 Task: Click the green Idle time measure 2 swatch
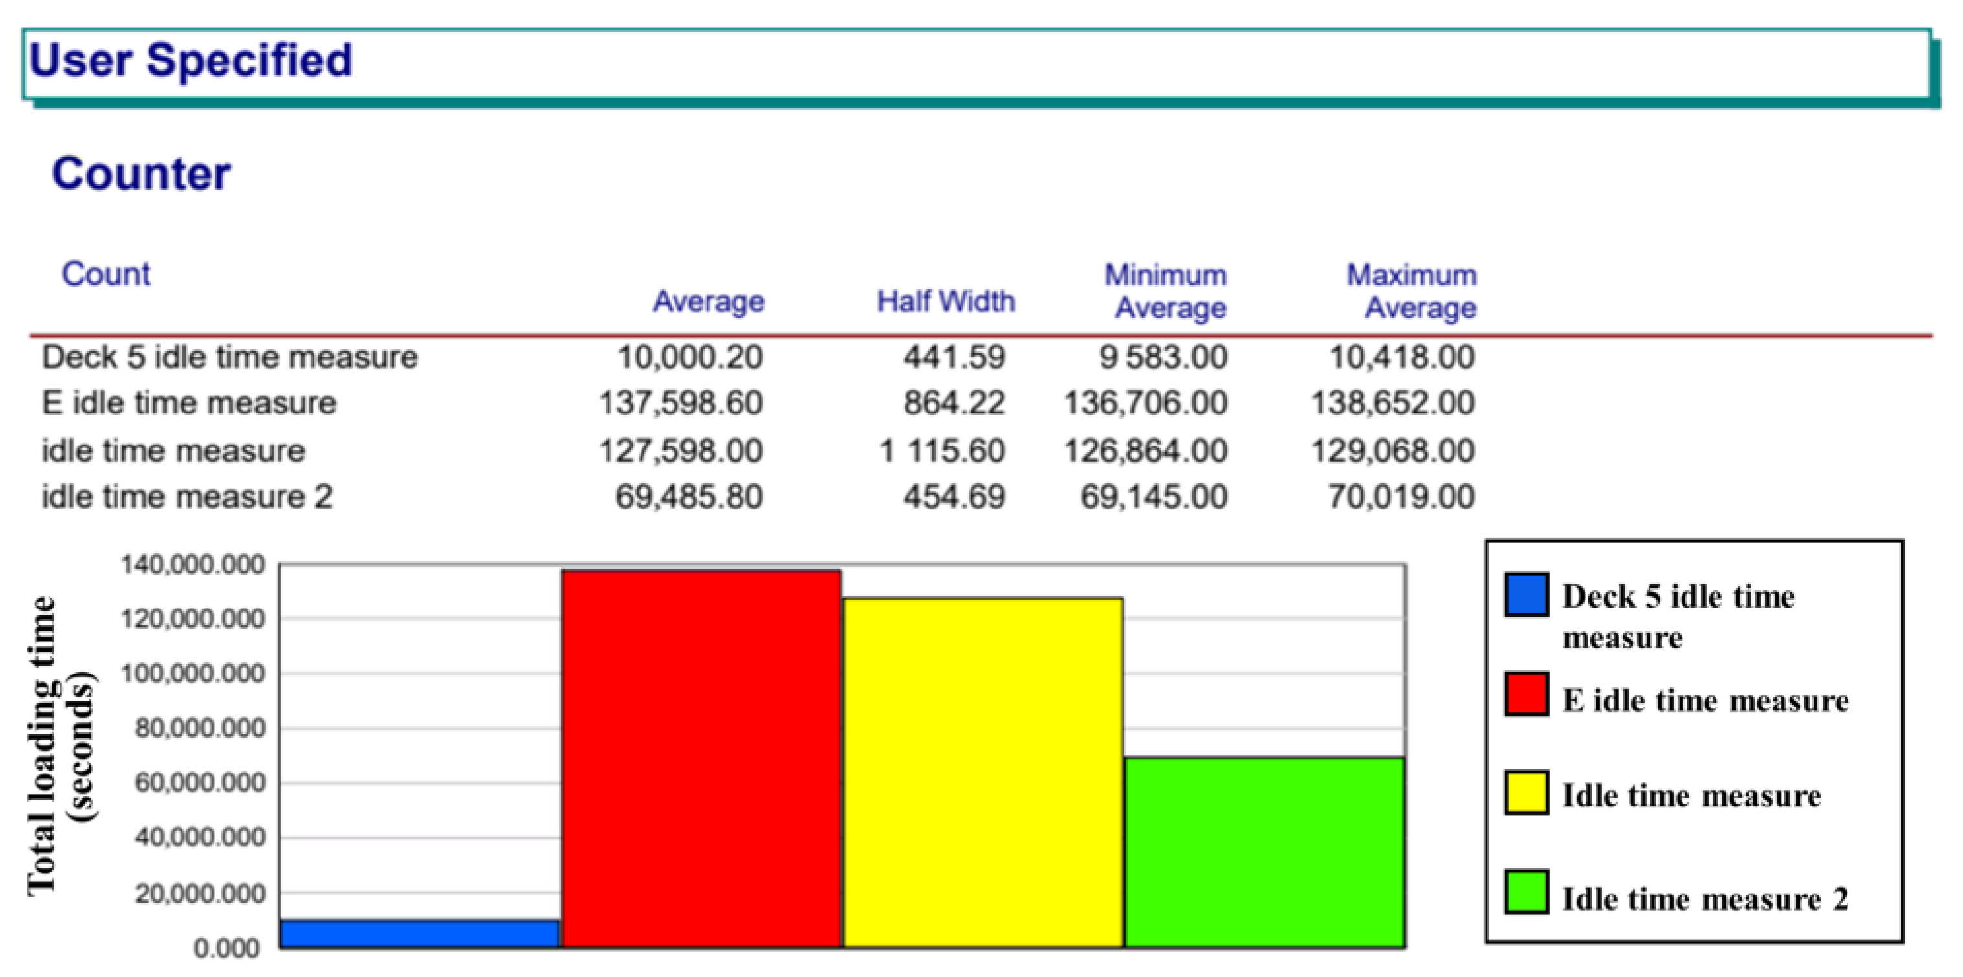1526,892
